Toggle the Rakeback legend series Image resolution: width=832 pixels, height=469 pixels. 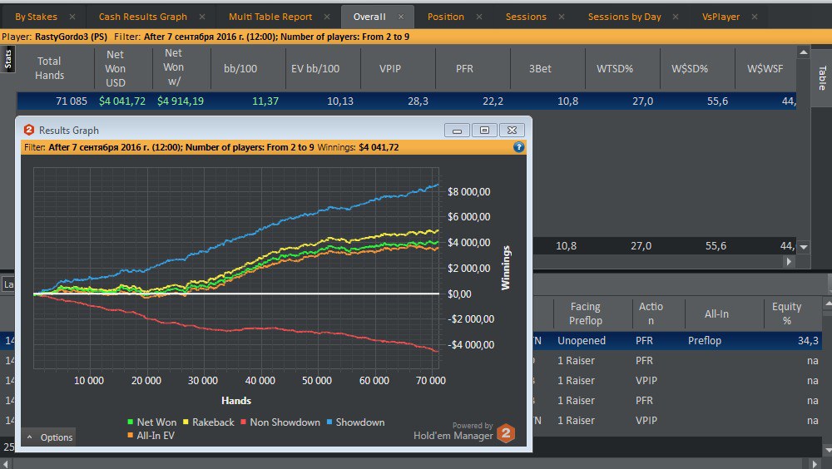208,422
